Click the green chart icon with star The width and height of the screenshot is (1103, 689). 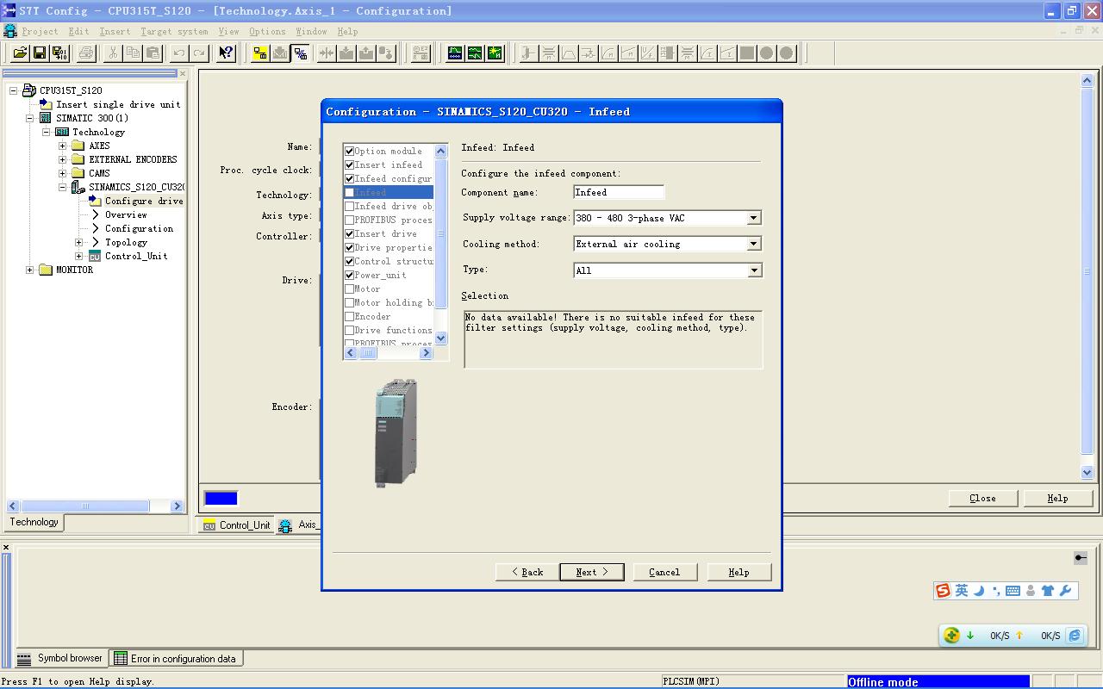pyautogui.click(x=495, y=53)
